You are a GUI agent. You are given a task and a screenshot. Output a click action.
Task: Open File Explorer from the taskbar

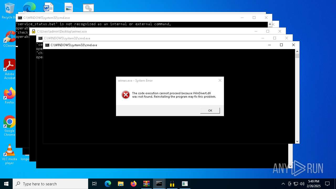pyautogui.click(x=121, y=184)
